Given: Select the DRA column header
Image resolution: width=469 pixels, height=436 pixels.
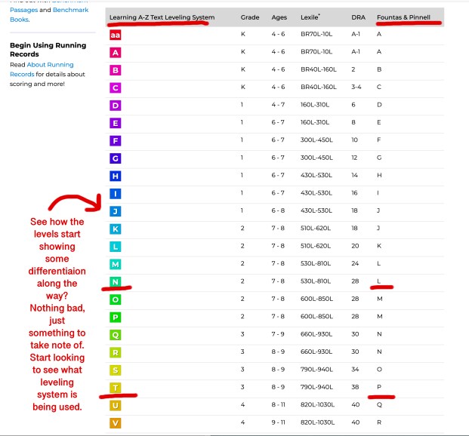Looking at the screenshot, I should click(x=357, y=17).
